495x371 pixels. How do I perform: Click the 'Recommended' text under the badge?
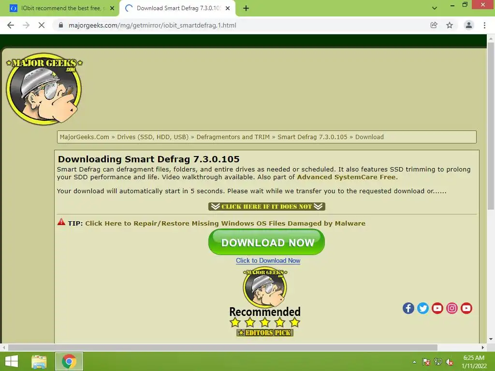click(x=265, y=312)
